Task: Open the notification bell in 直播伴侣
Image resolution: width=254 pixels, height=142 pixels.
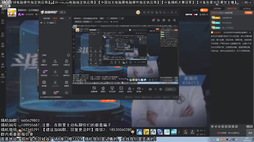Action: (x=169, y=20)
